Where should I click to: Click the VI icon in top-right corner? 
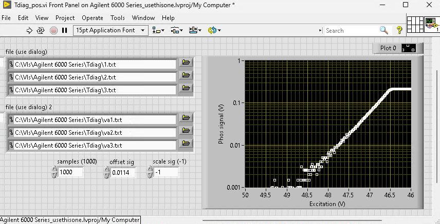pos(431,24)
